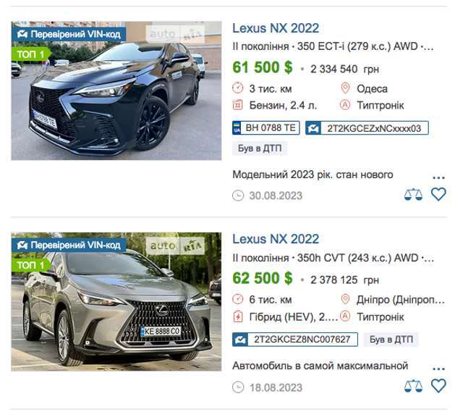The height and width of the screenshot is (412, 463).
Task: Open the first Lexus NX 2022 title link
Action: [276, 28]
